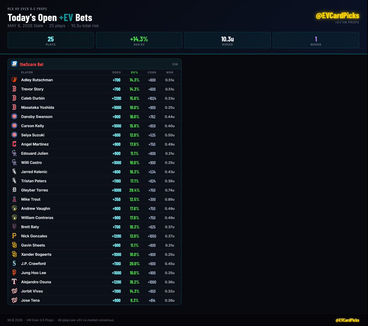Click the 18.2% EV for Alejandro Osuna

(135, 282)
